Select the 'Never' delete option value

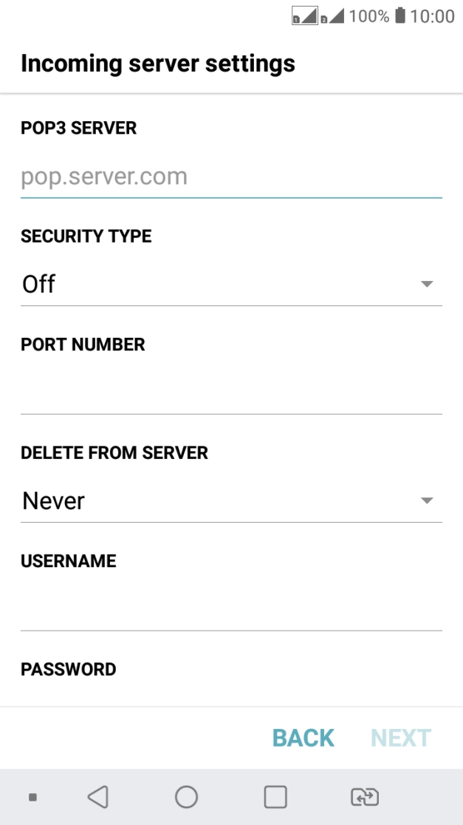tap(54, 500)
